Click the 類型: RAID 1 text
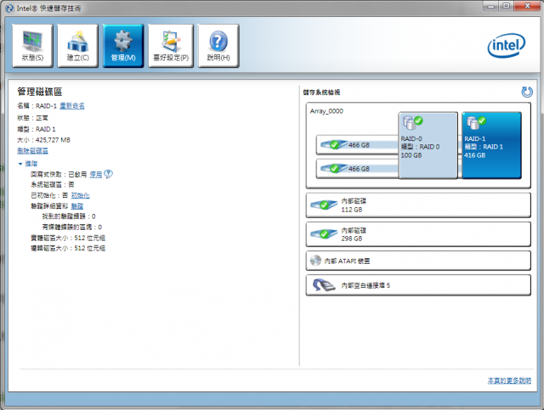 tap(37, 129)
